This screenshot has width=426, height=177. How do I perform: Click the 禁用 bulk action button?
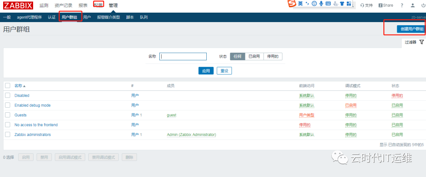point(44,157)
